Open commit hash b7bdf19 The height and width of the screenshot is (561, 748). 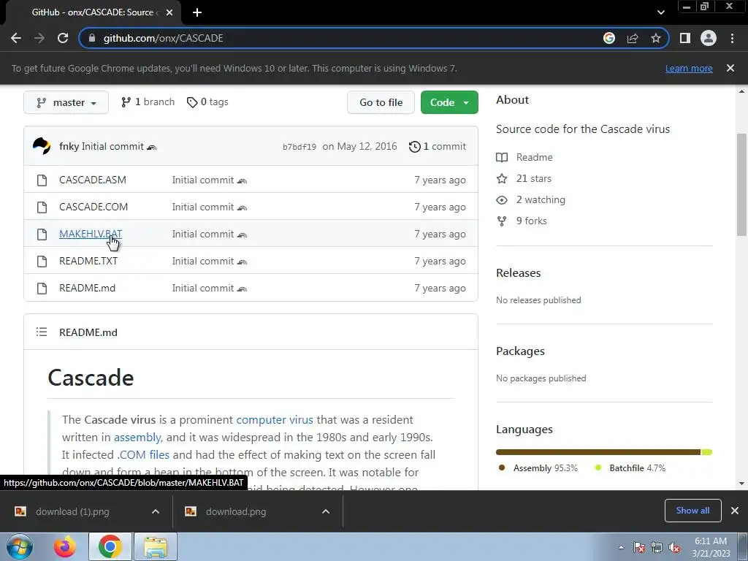299,147
